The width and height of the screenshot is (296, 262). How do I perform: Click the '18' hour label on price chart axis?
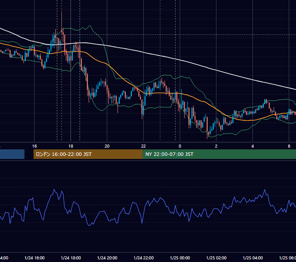[x=71, y=146]
